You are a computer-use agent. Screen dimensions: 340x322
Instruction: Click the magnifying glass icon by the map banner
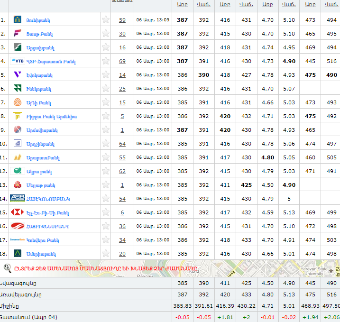8,268
